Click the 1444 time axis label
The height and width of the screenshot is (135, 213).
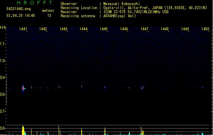pos(84,29)
